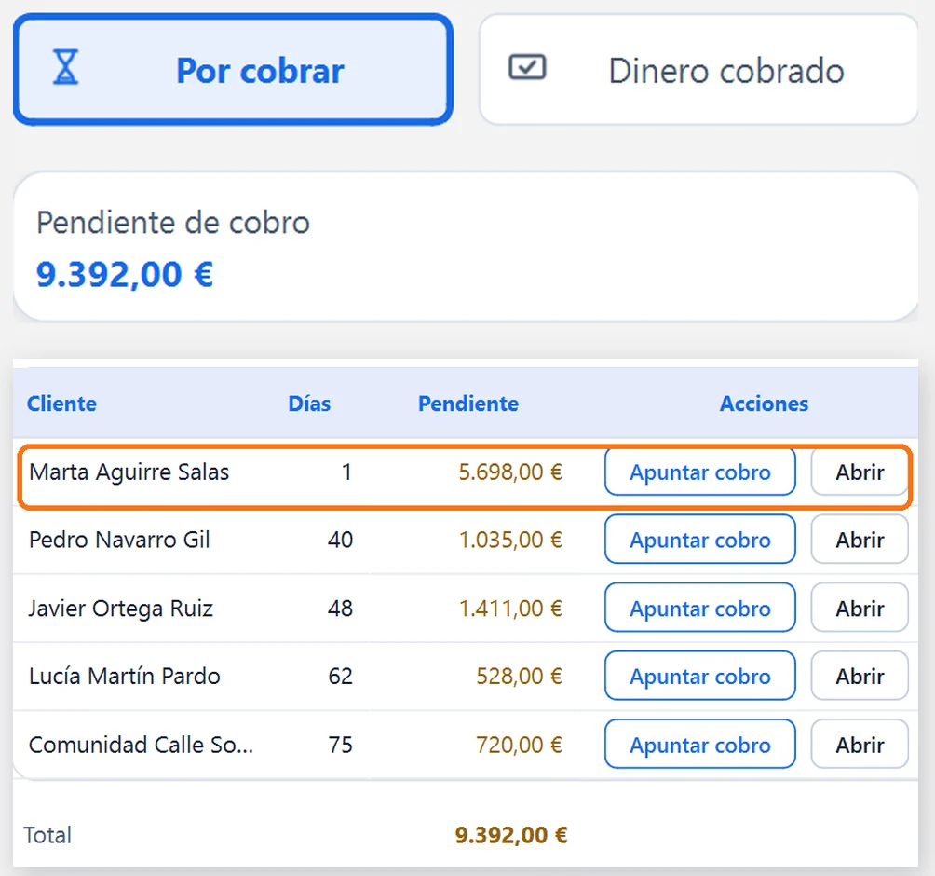The height and width of the screenshot is (876, 935).
Task: Click the 720,00 € pending amount
Action: pyautogui.click(x=519, y=745)
